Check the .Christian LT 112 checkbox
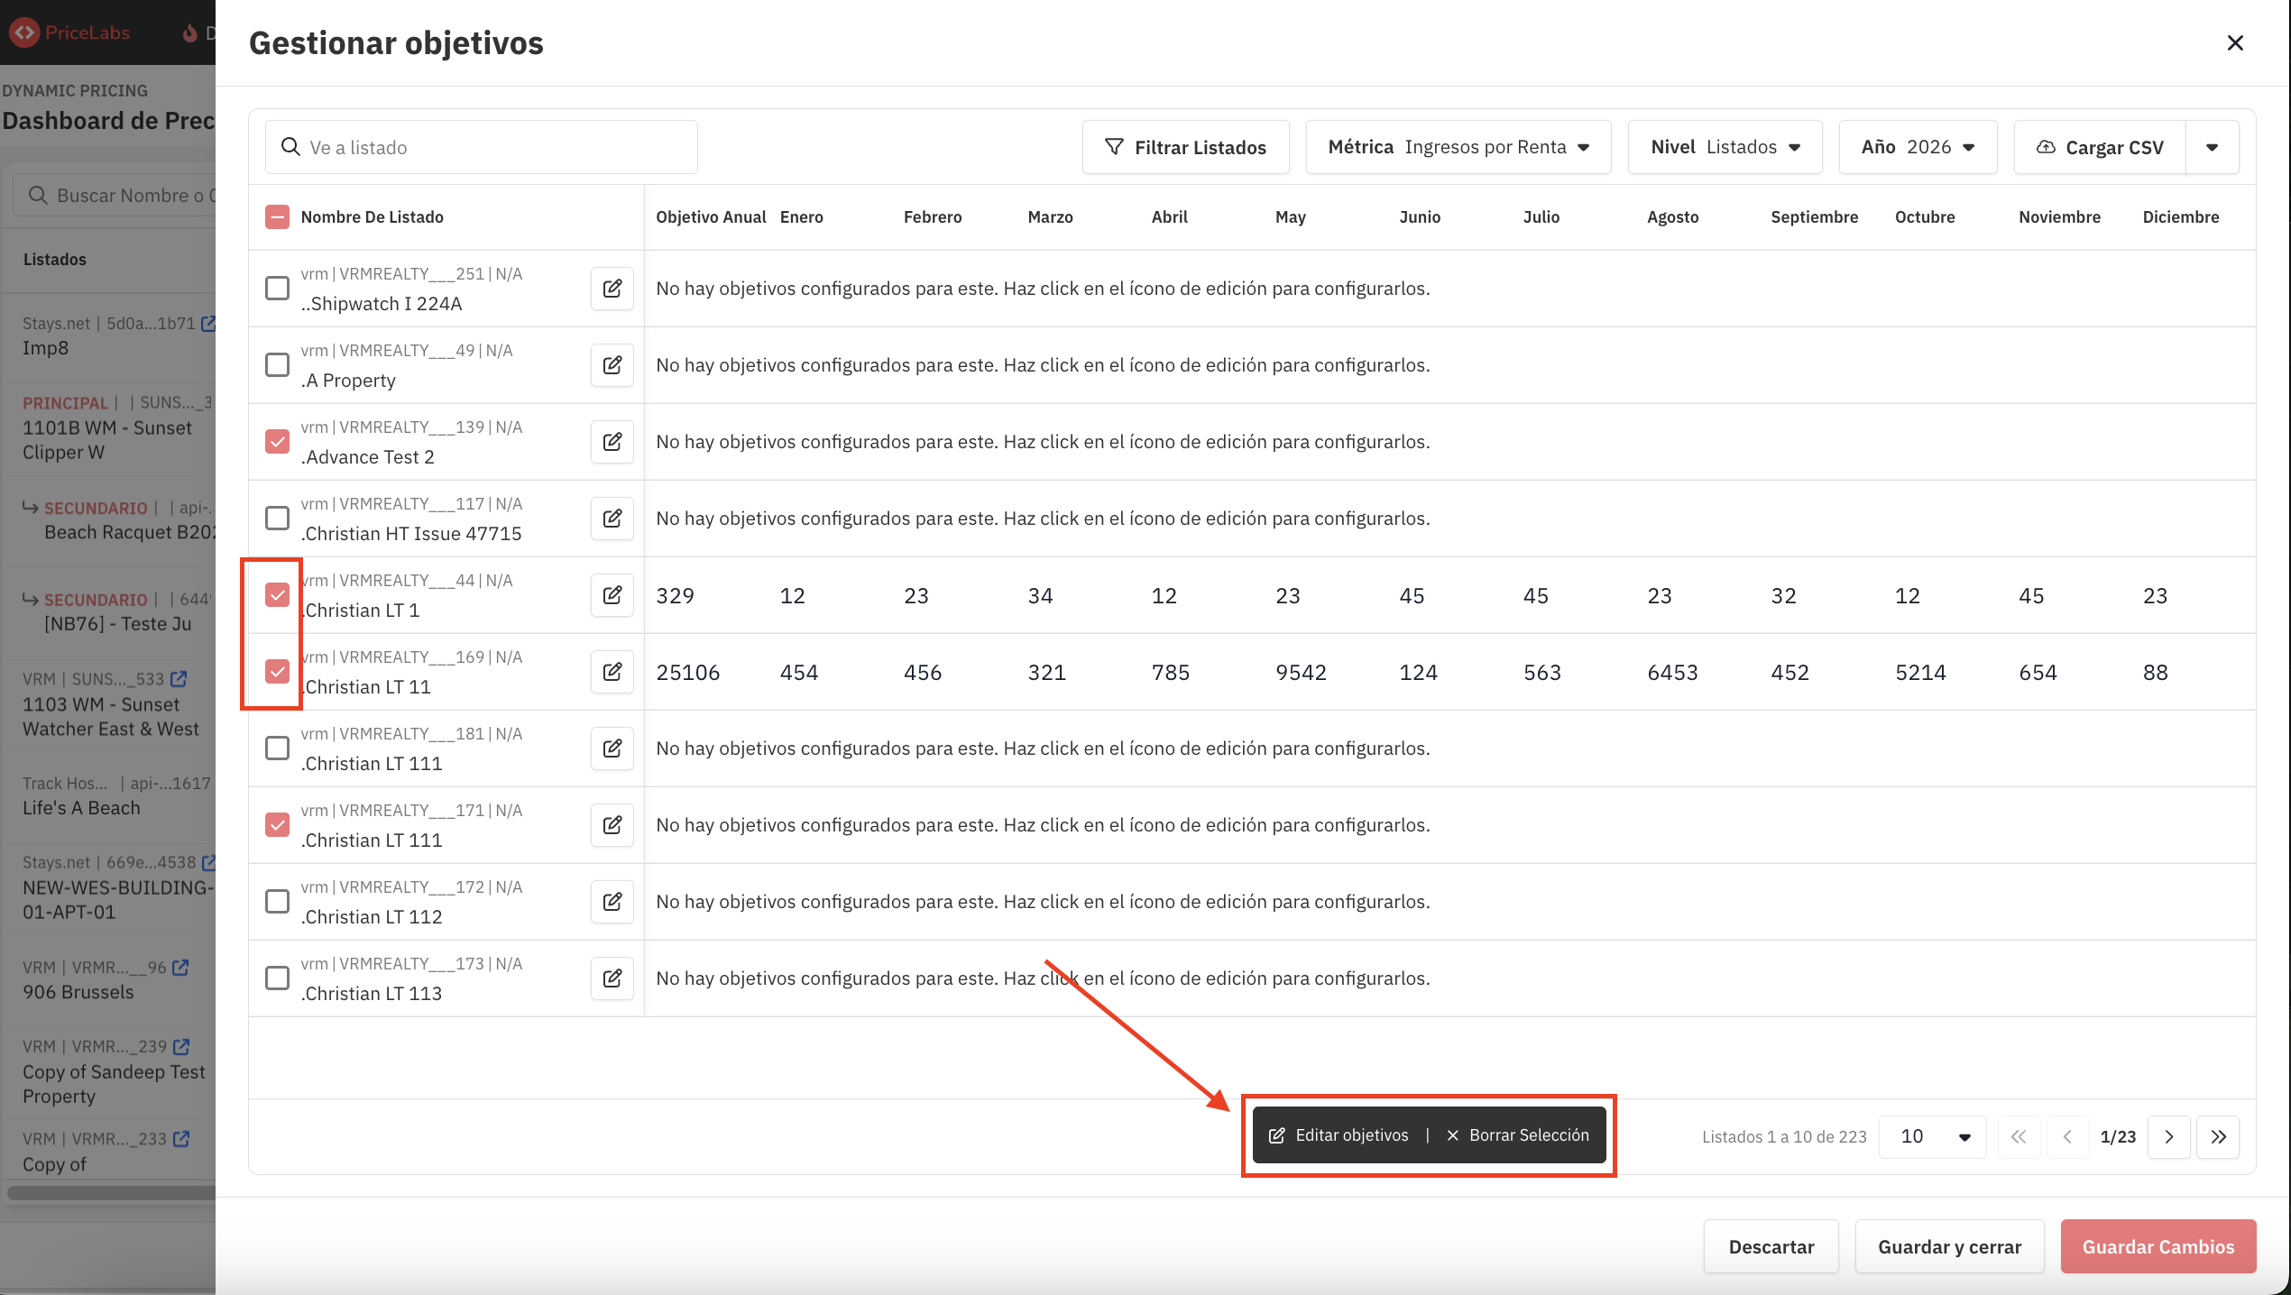 coord(277,902)
